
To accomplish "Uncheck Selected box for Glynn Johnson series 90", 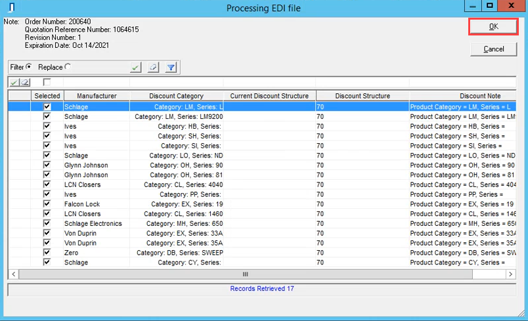I will pyautogui.click(x=47, y=165).
